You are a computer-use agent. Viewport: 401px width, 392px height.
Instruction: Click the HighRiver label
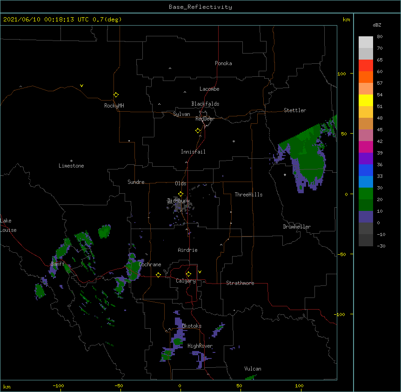tap(200, 346)
